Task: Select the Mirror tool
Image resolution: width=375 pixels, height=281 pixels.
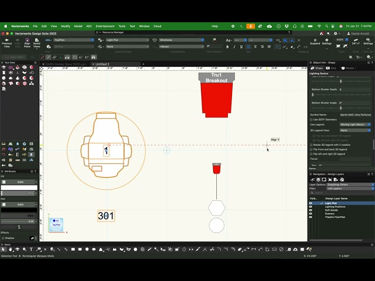Action: [191, 249]
